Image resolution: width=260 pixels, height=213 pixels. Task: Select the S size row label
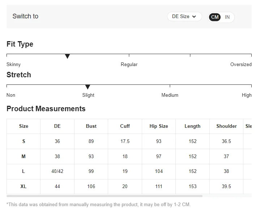(24, 141)
